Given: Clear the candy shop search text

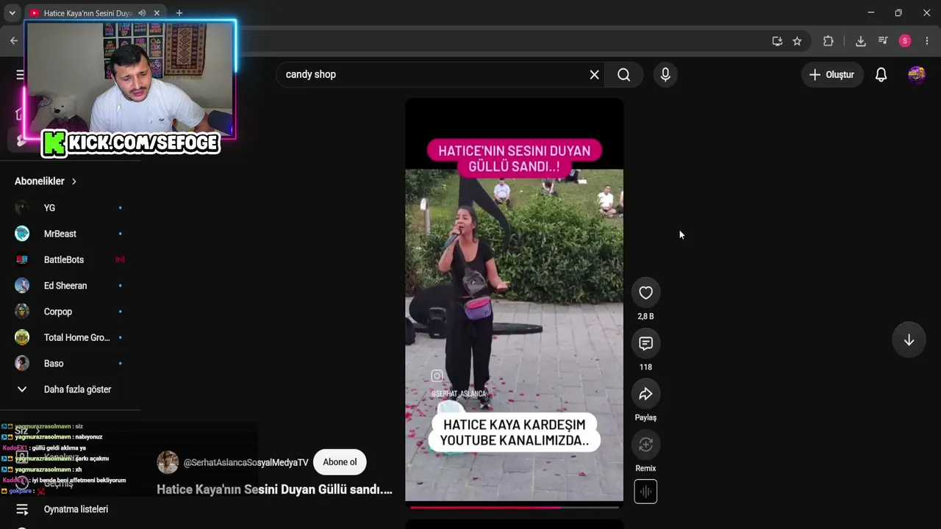Looking at the screenshot, I should pyautogui.click(x=594, y=74).
